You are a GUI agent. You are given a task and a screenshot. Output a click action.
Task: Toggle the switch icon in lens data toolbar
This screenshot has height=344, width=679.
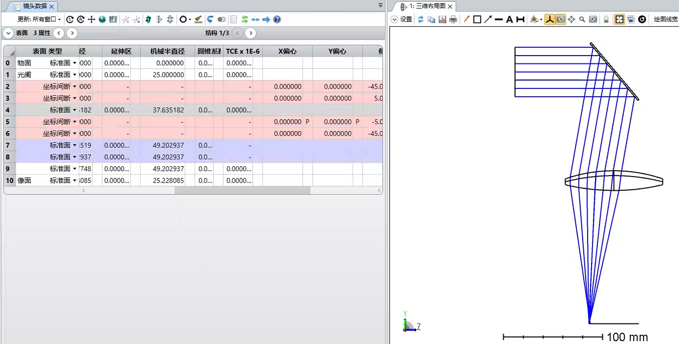[x=221, y=20]
